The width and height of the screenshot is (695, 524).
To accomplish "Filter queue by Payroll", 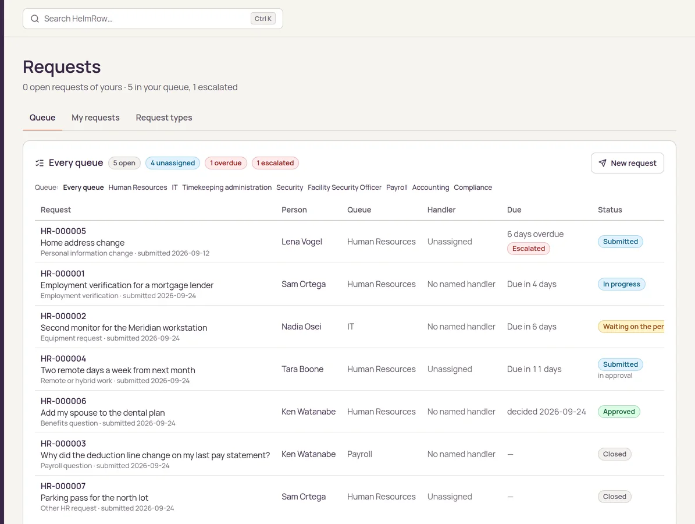I will coord(397,187).
